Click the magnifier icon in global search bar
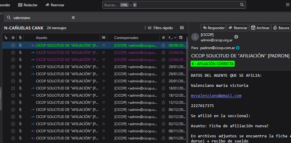Screen dimensions: 291x143 pos(242,5)
